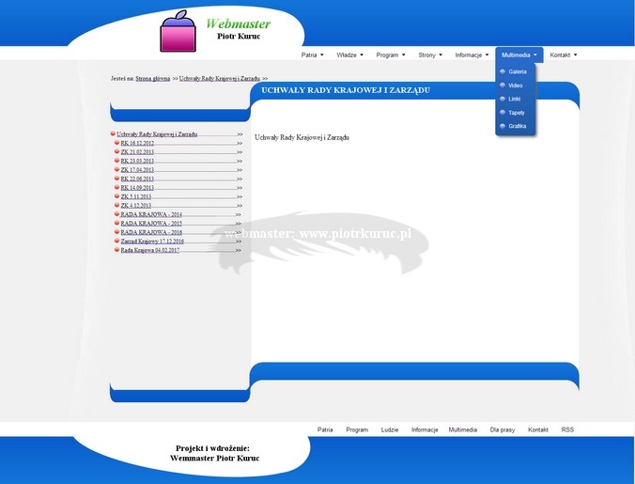Expand the Patria dropdown menu
Viewport: 635px width, 484px height.
(312, 55)
